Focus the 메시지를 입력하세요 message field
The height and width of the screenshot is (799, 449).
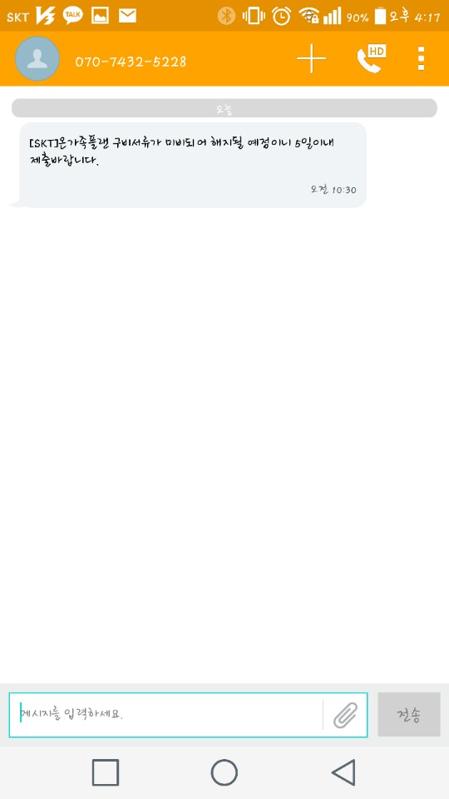(x=166, y=714)
